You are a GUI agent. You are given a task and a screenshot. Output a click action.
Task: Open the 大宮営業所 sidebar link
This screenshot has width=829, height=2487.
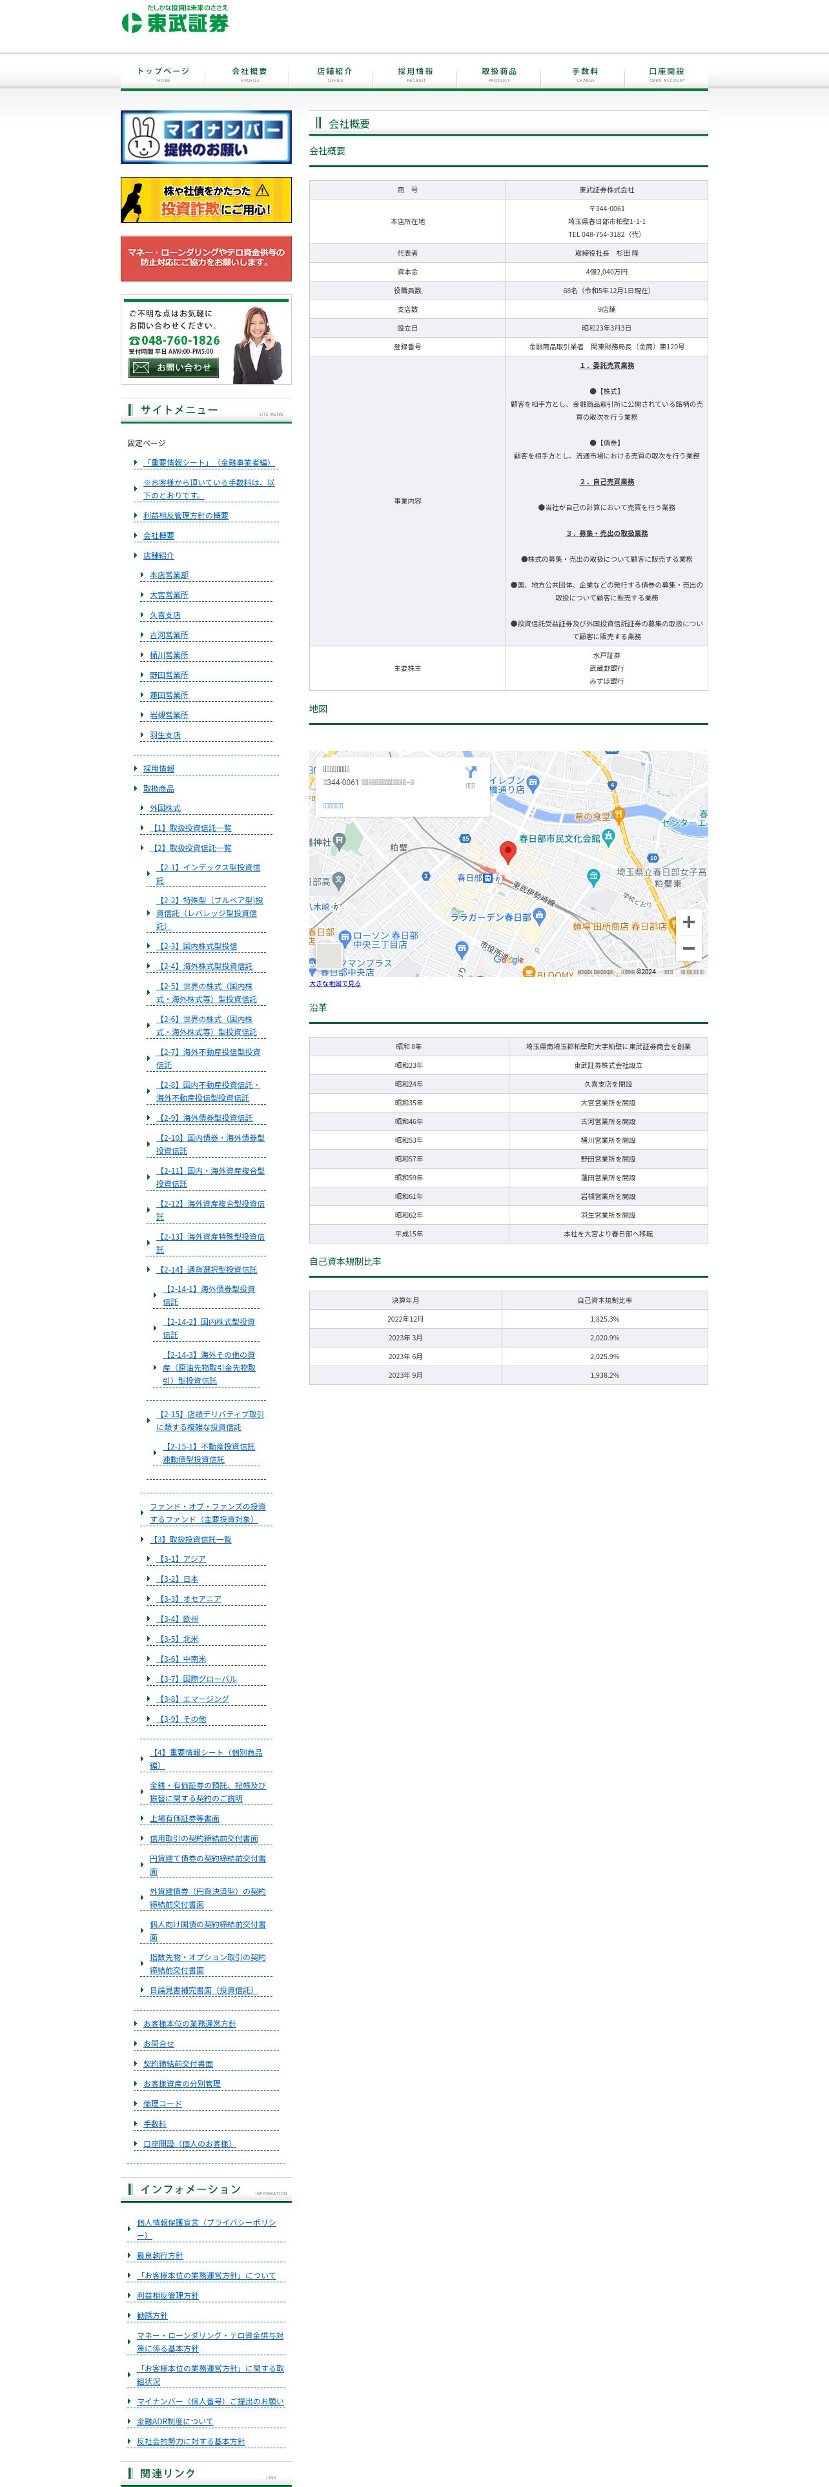click(169, 596)
